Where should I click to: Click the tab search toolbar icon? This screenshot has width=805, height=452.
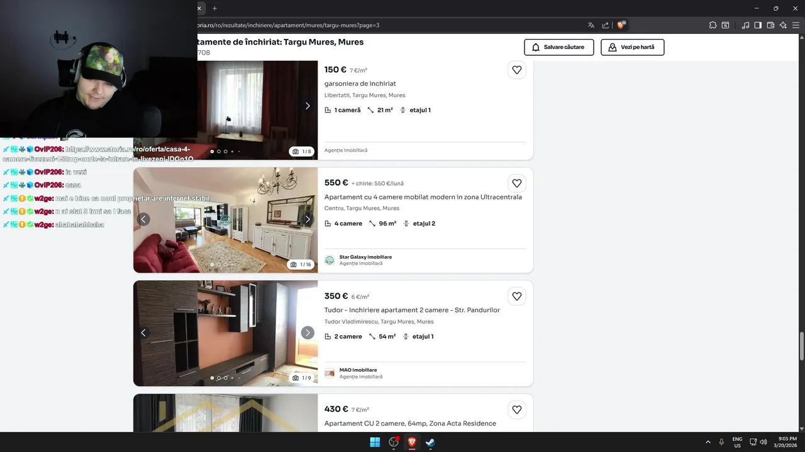pyautogui.click(x=725, y=25)
